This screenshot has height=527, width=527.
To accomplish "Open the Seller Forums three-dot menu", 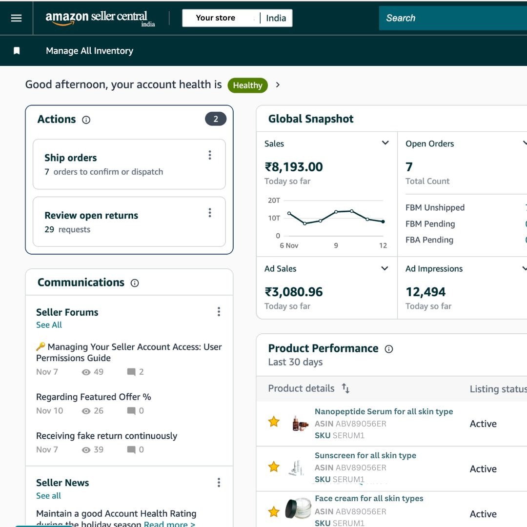I will click(219, 311).
